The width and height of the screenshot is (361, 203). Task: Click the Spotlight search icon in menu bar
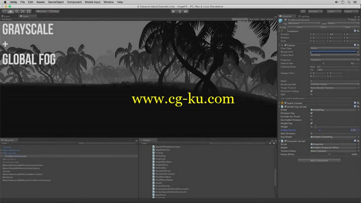point(349,2)
